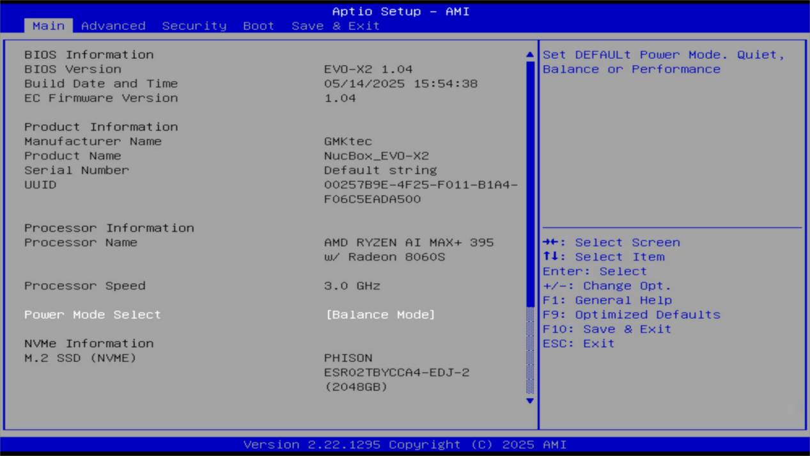Screen dimensions: 810x456
Task: Click the EVO-X2 1.04 value
Action: 368,69
